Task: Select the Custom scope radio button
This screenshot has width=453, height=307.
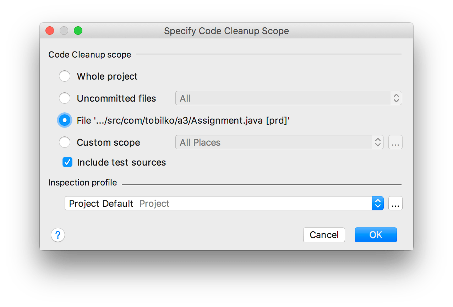Action: pyautogui.click(x=65, y=142)
